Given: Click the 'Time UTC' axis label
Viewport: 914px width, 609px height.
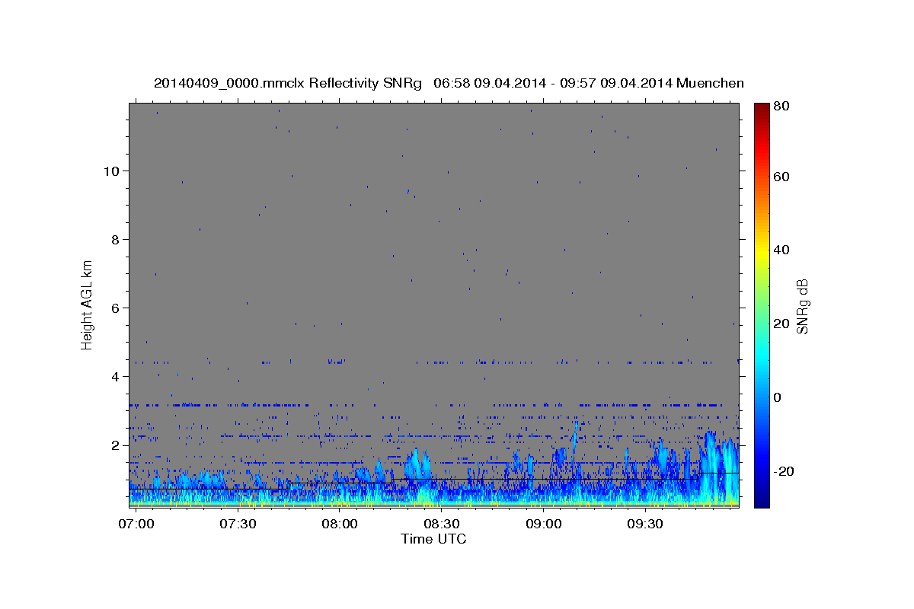Looking at the screenshot, I should pos(433,539).
